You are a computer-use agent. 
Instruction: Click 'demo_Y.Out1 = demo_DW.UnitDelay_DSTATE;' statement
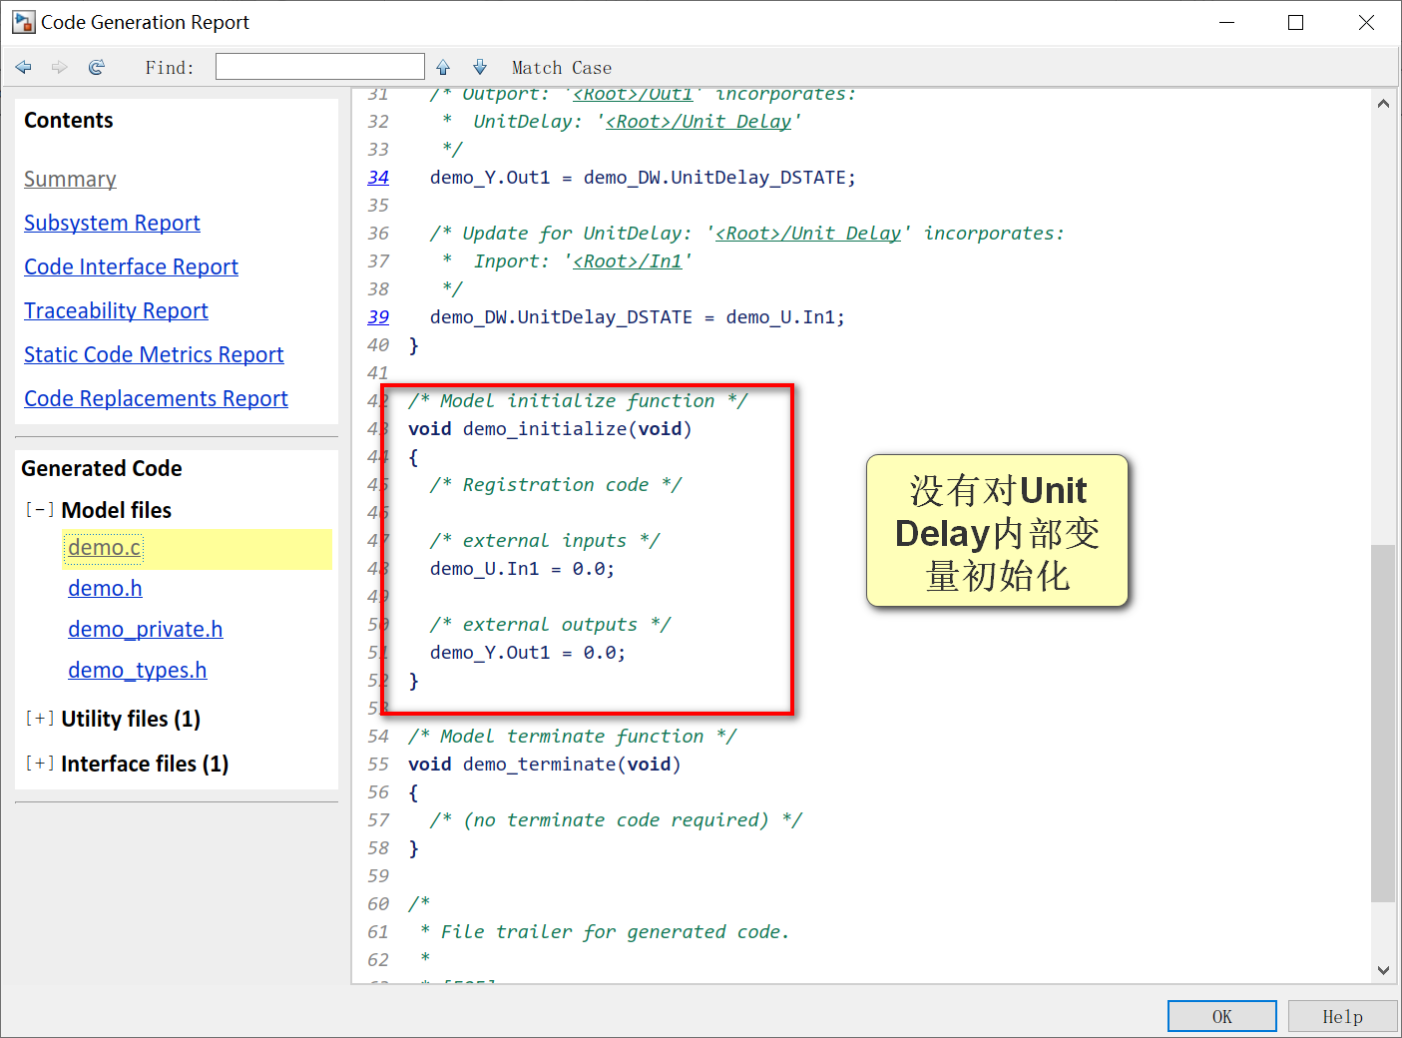[643, 178]
